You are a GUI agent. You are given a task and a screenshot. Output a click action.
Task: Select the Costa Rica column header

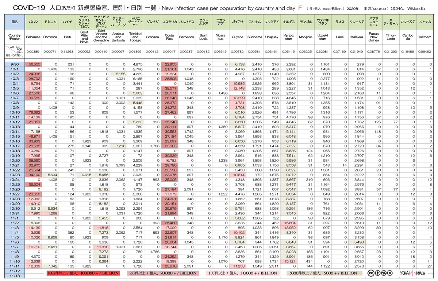point(169,37)
